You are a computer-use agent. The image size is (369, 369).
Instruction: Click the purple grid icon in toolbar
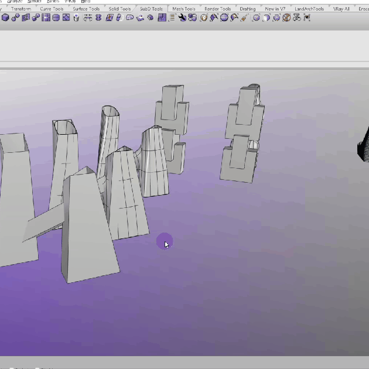coord(161,18)
